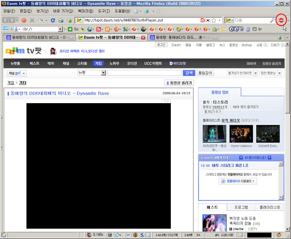Viewport: 291px width, 239px height.
Task: Click the 즐겨찾기 추가 button
Action: click(x=213, y=112)
